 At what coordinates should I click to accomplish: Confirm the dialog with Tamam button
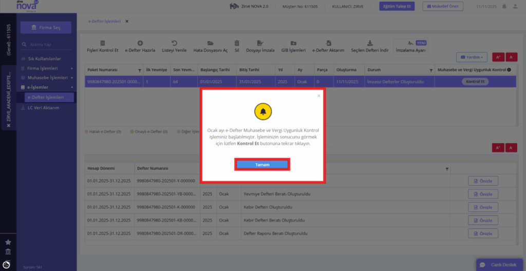pyautogui.click(x=262, y=165)
